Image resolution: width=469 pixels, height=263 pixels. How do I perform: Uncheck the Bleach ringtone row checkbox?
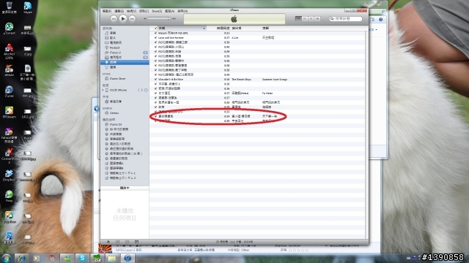click(155, 33)
